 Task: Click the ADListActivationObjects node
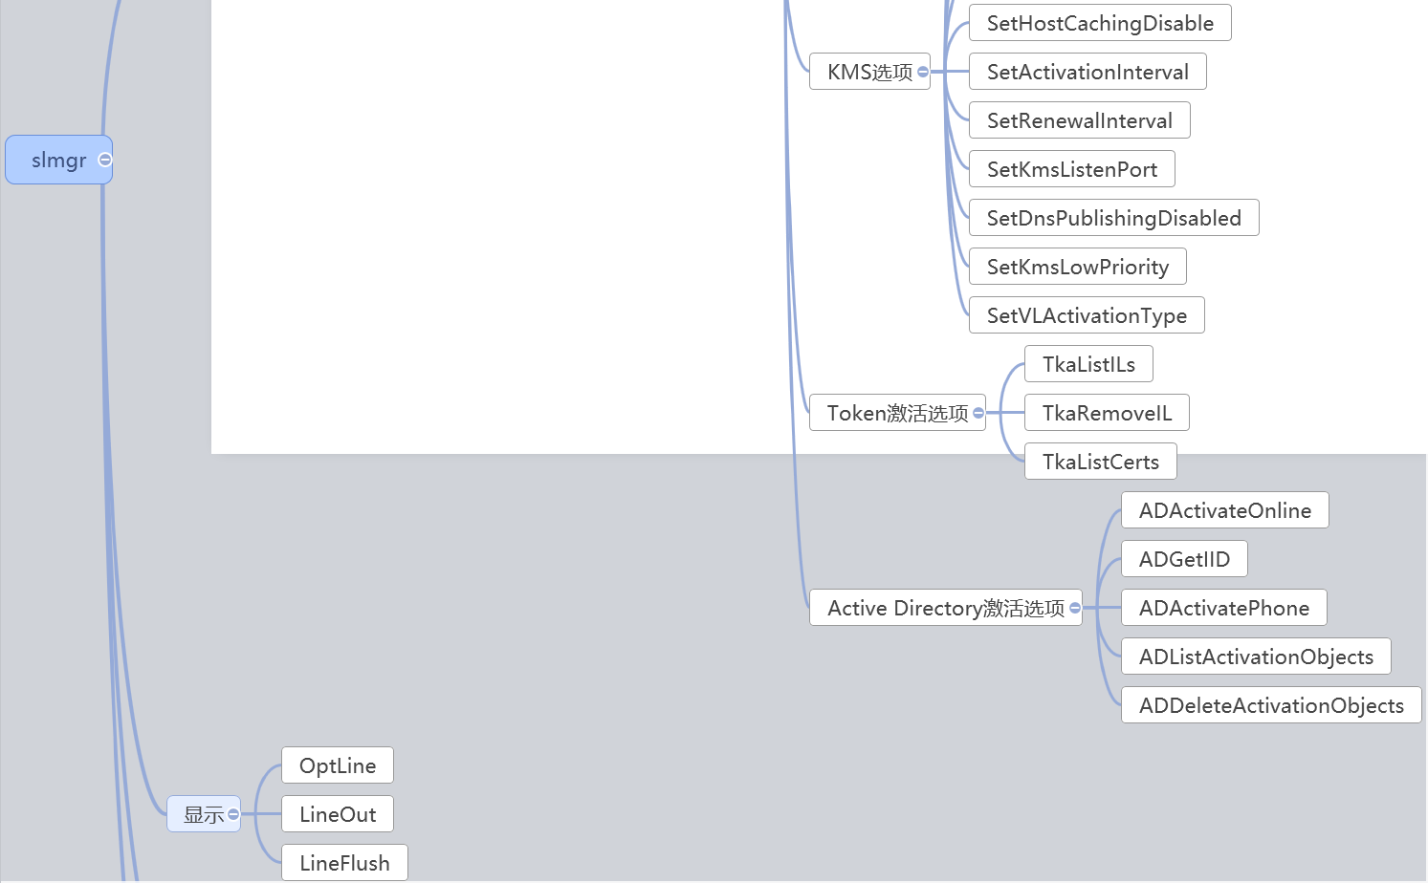point(1255,657)
